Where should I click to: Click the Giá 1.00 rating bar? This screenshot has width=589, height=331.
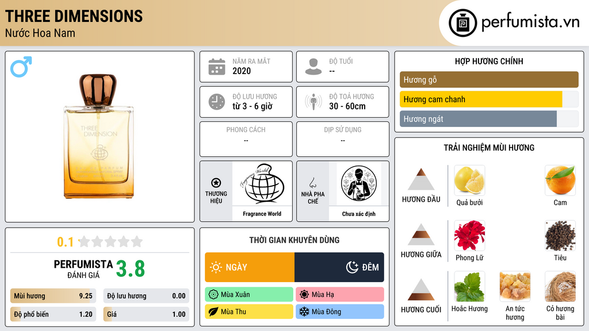click(146, 314)
